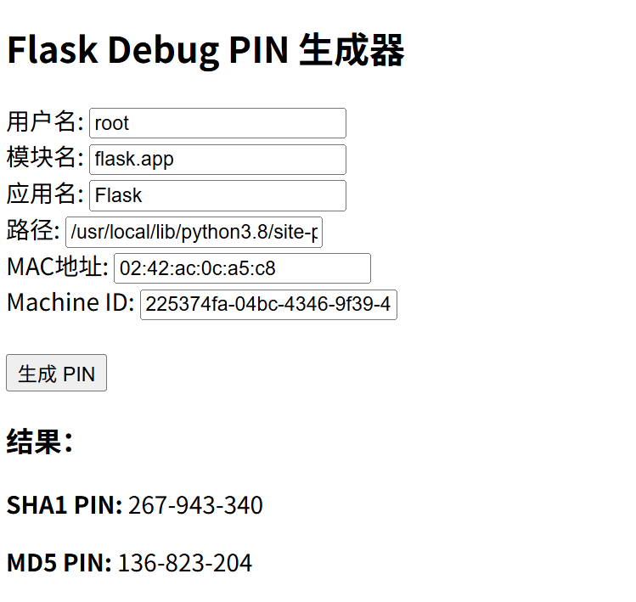Click the 用户名 input field containing root
636x602 pixels.
tap(217, 123)
